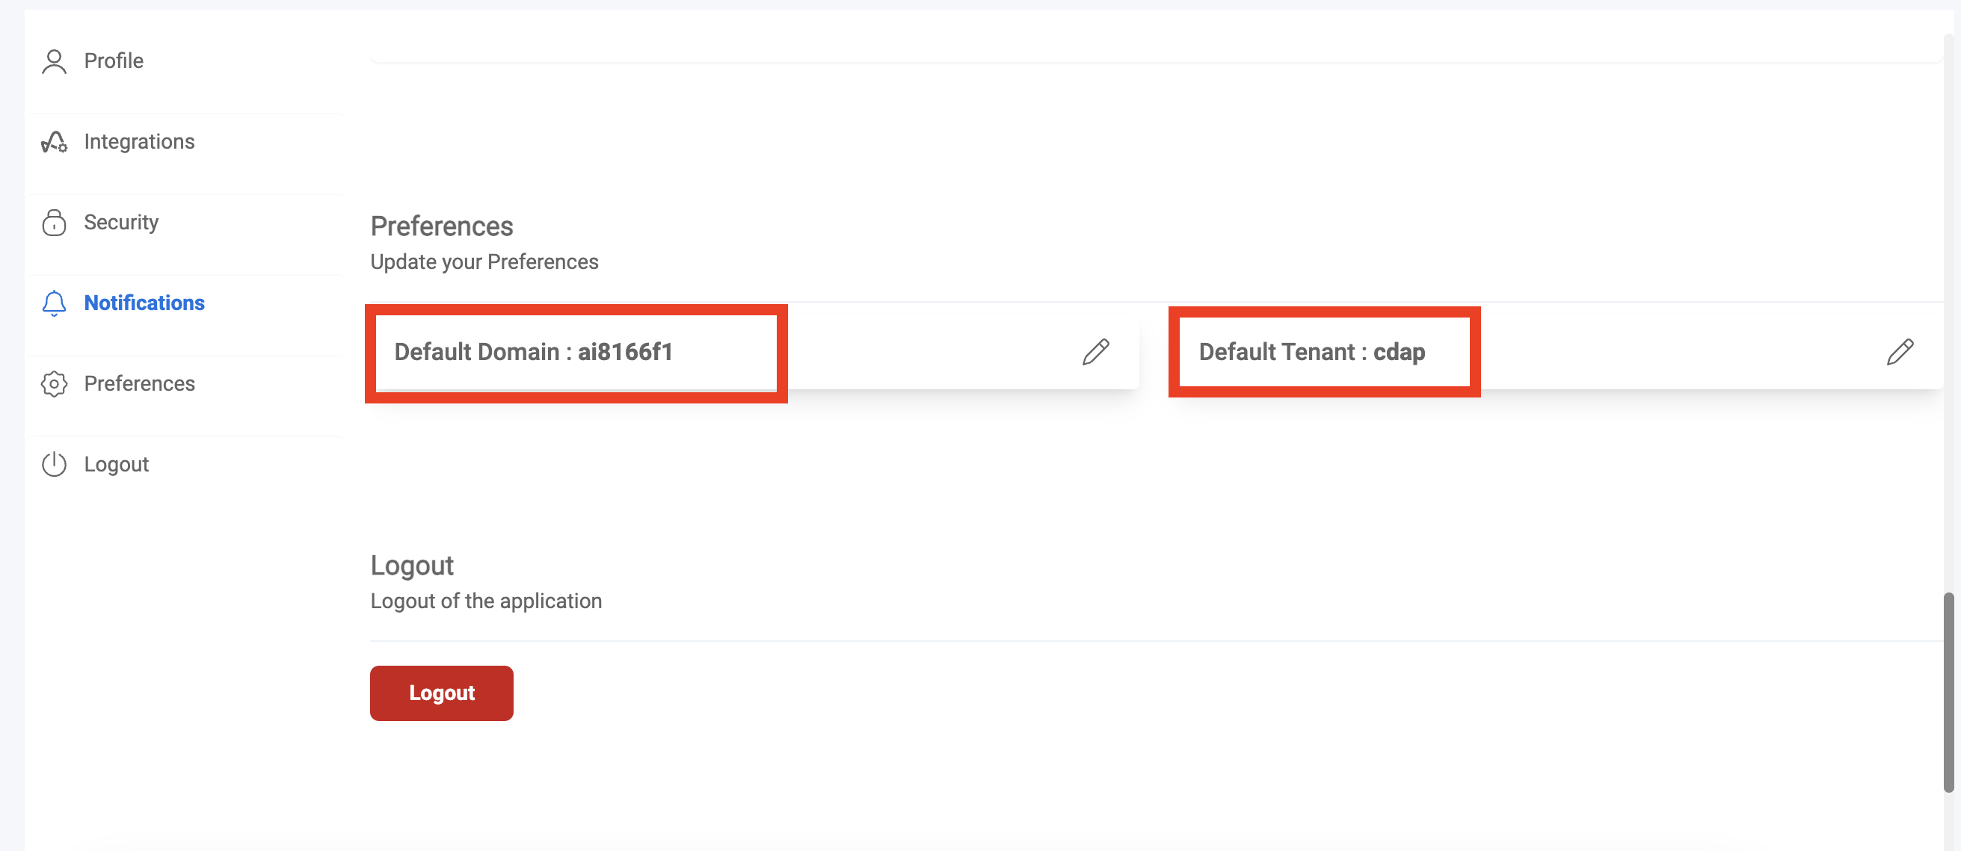Open the Profile menu item
The image size is (1961, 851).
coord(114,61)
